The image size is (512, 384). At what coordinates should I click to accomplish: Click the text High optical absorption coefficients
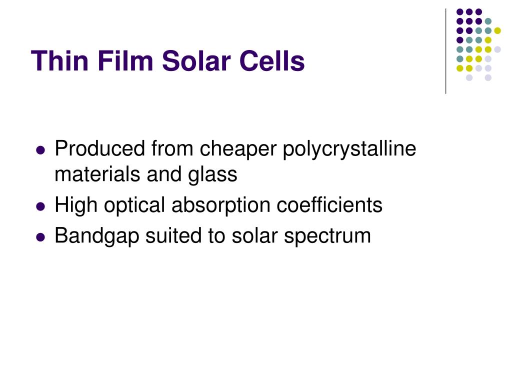pos(218,205)
